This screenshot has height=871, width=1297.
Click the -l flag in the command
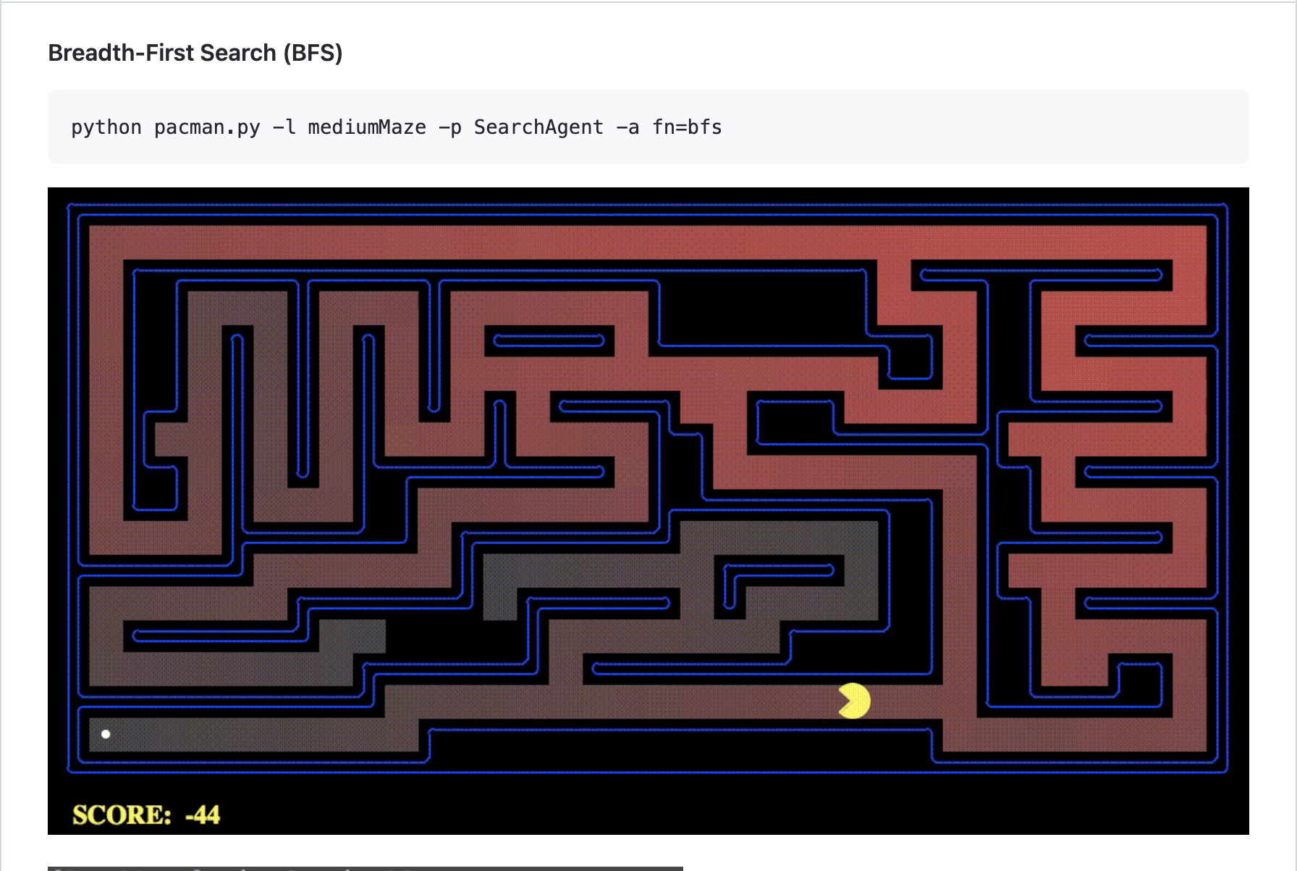tap(284, 127)
